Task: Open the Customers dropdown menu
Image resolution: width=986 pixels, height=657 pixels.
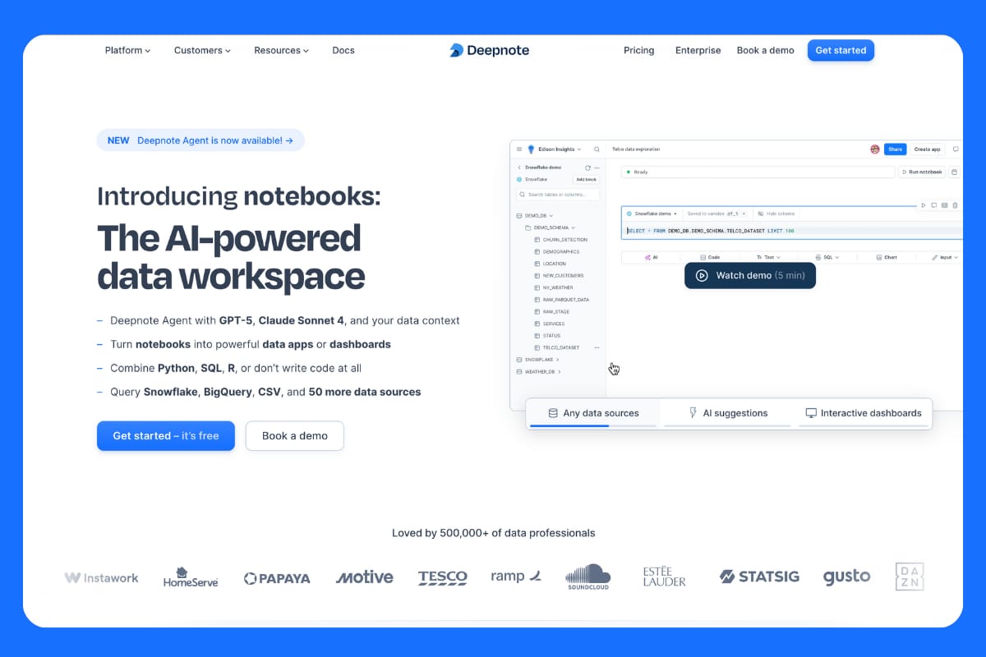Action: coord(202,50)
